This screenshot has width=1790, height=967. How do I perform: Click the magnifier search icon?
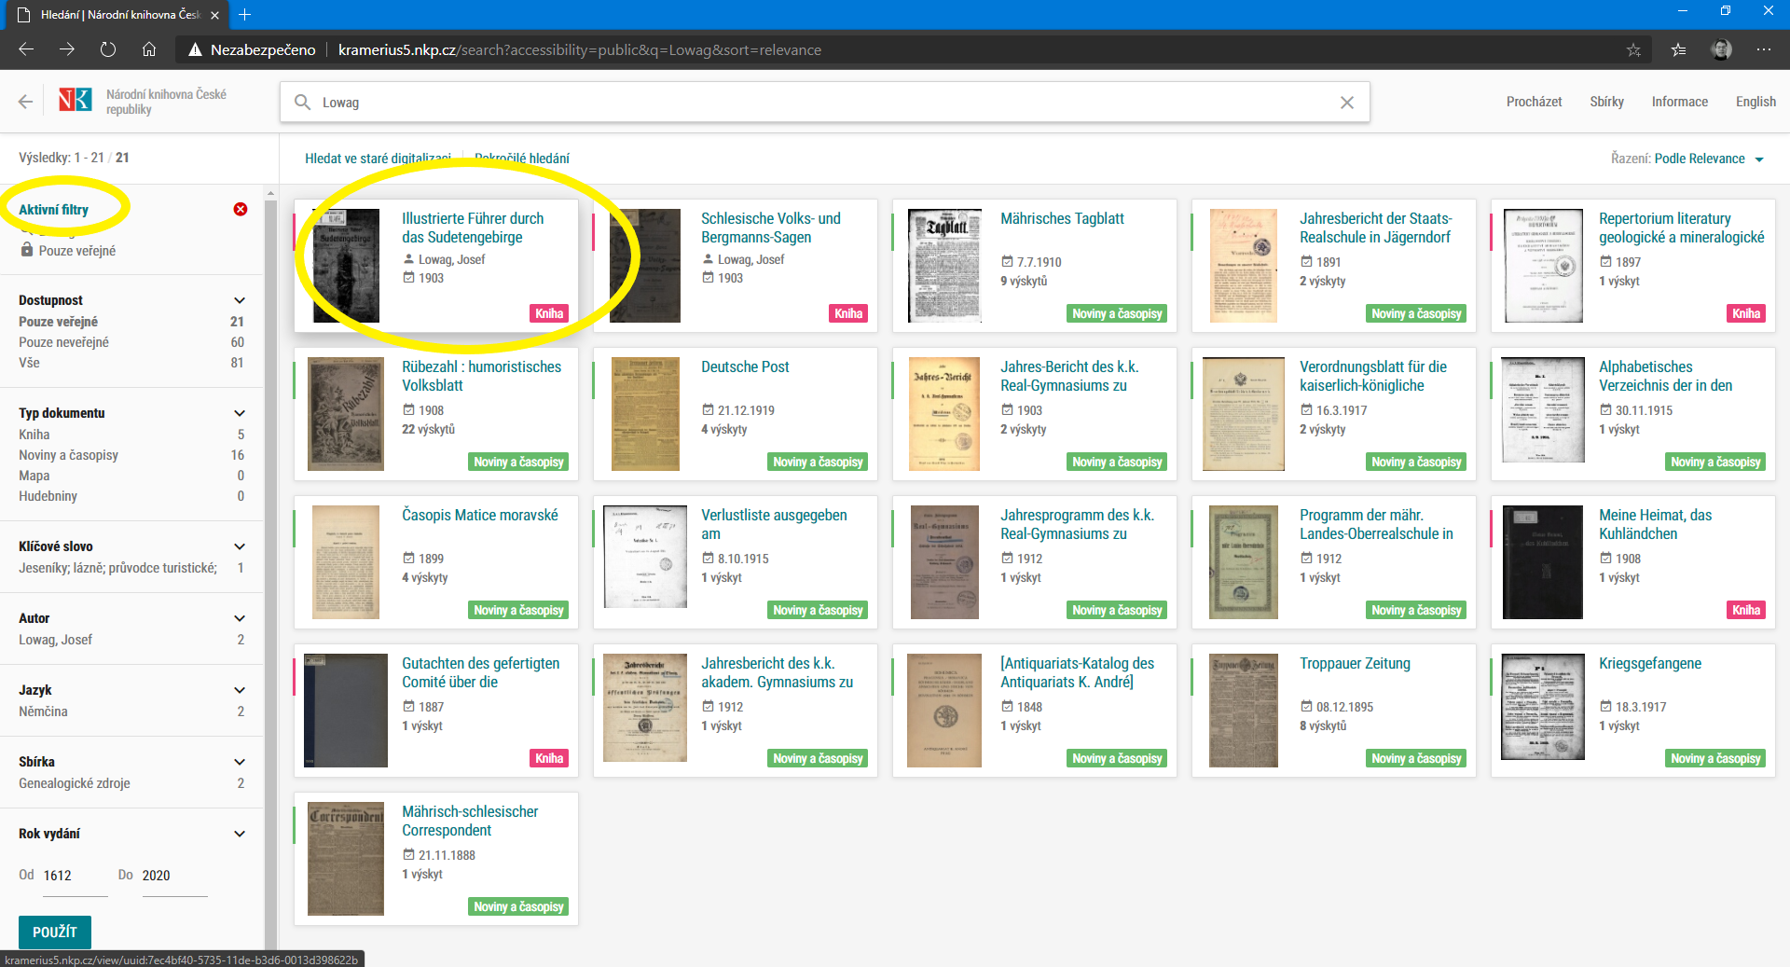click(302, 103)
